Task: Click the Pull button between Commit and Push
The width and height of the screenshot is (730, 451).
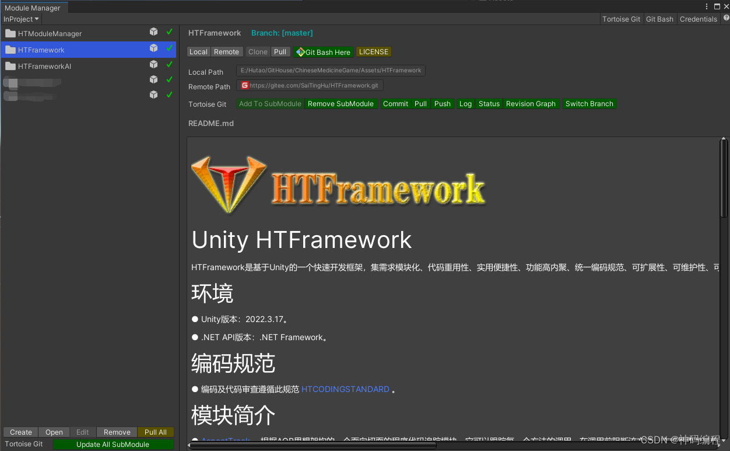Action: coord(421,104)
